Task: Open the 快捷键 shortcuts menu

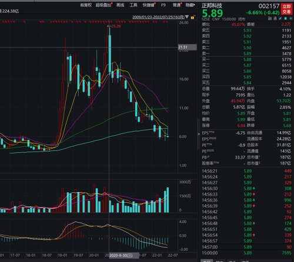Action: [x=148, y=5]
